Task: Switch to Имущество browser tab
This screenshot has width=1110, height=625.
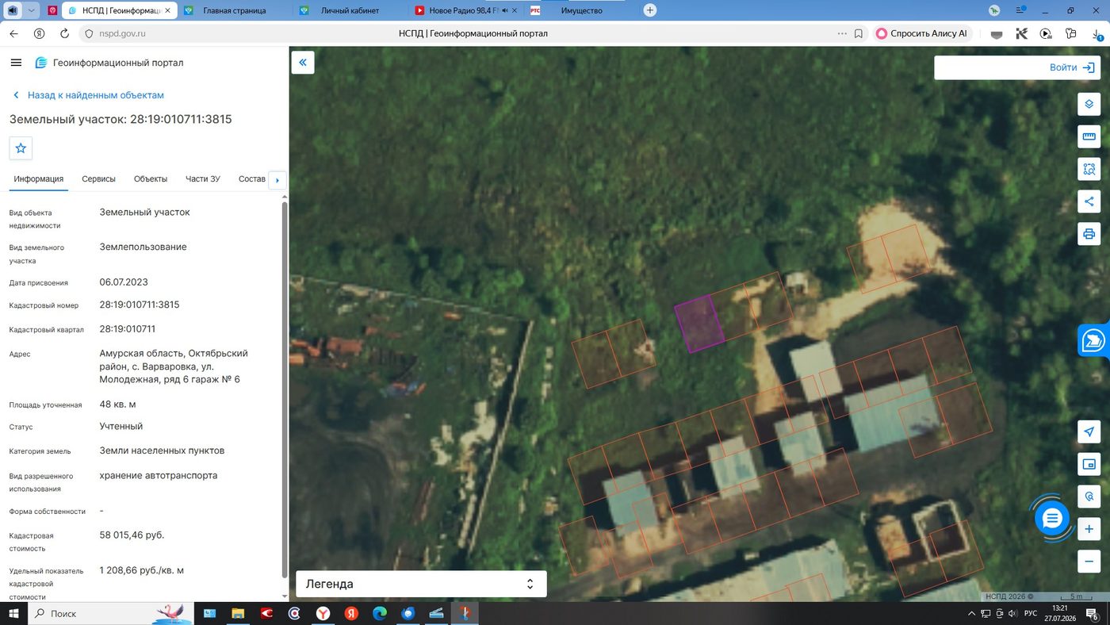Action: (582, 10)
